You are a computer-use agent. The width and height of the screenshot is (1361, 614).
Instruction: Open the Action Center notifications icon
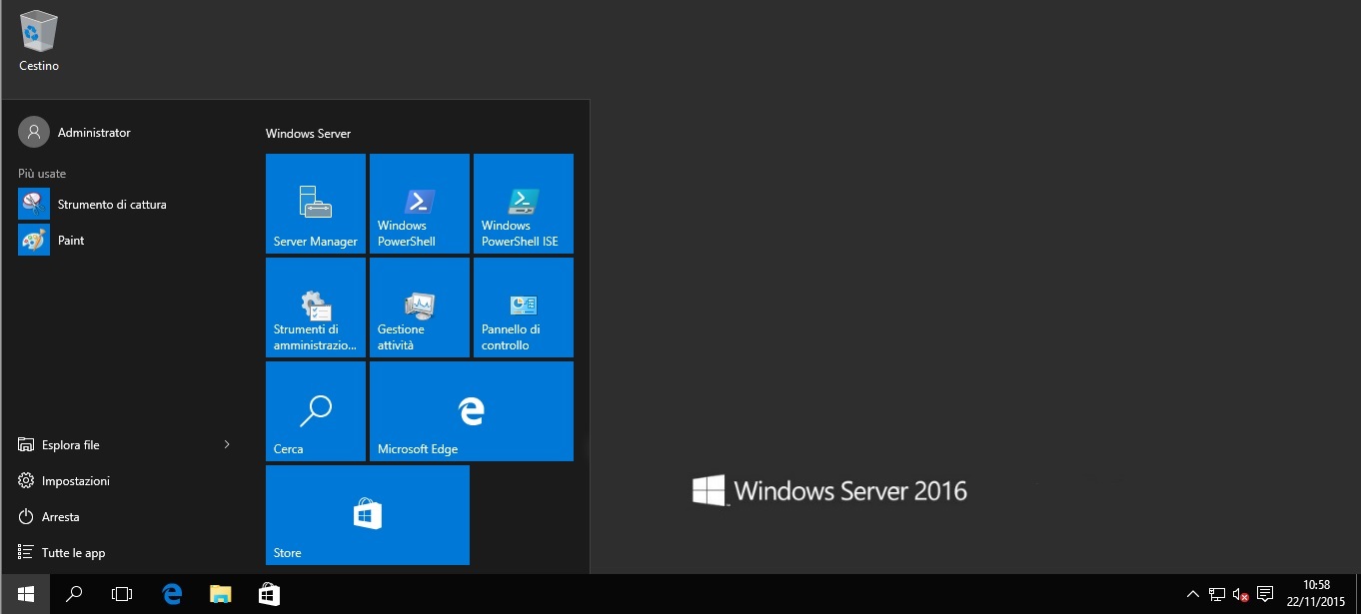[x=1265, y=595]
